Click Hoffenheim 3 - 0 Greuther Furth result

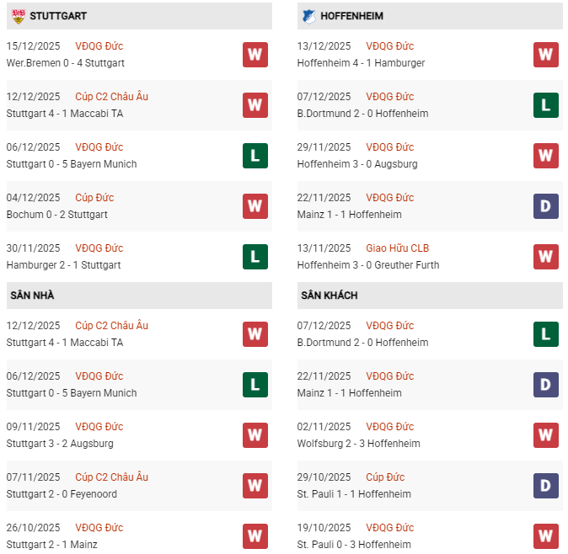[x=367, y=265]
